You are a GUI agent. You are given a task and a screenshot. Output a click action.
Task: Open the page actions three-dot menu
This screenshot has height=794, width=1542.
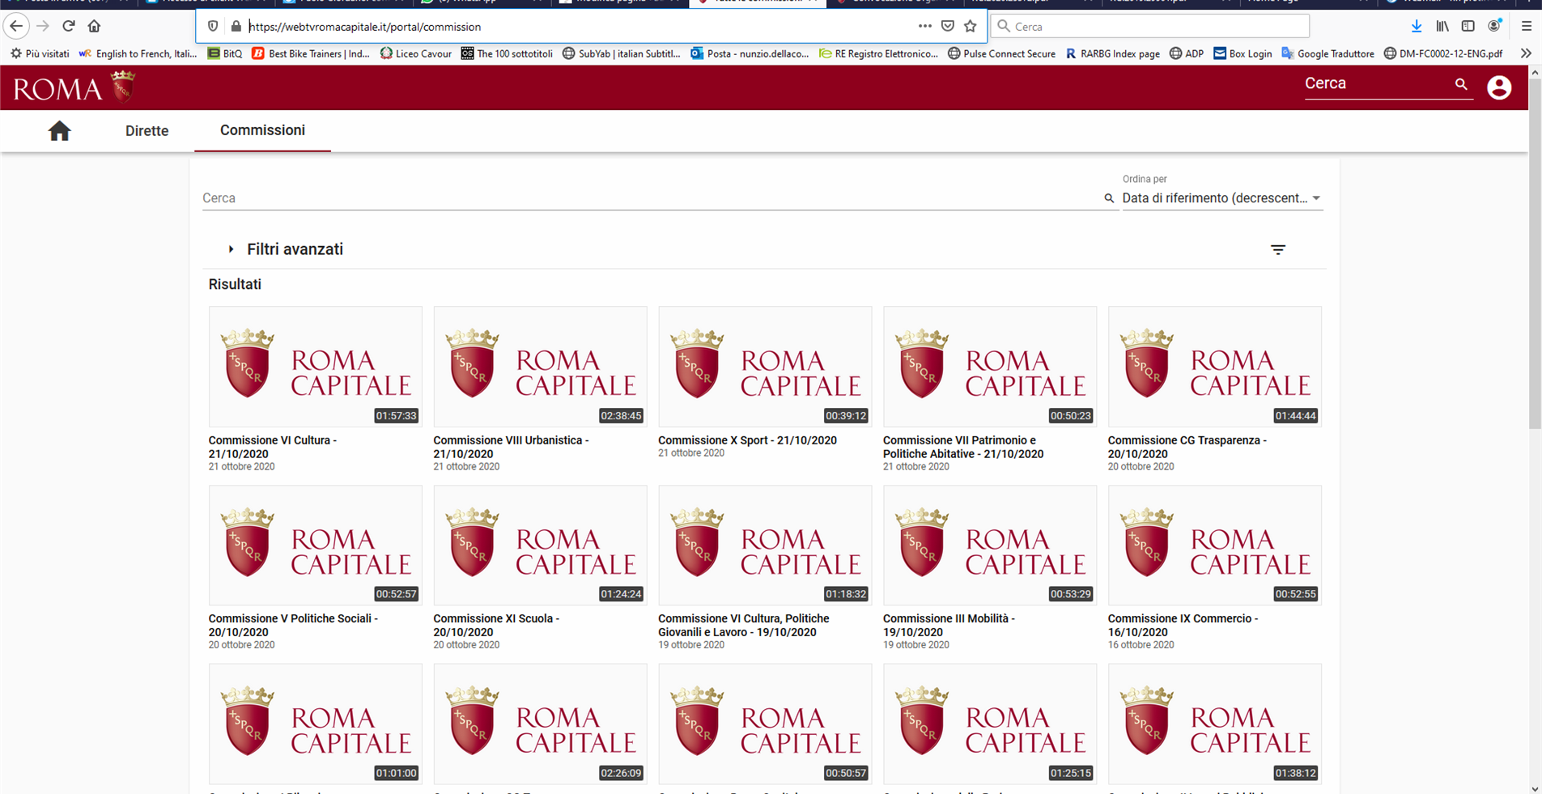point(924,26)
